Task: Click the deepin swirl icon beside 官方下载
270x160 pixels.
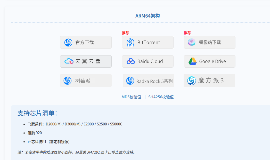Action: 68,42
